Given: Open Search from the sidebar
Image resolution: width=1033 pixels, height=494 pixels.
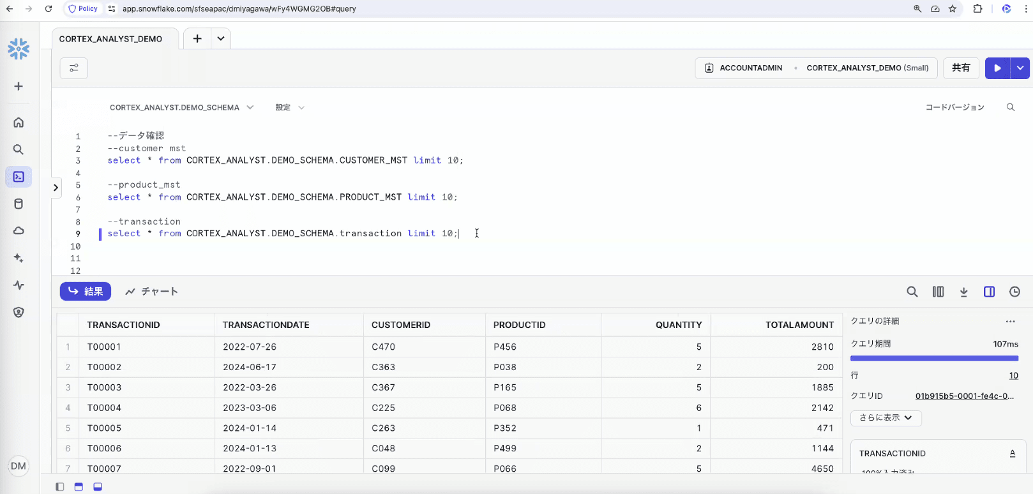Looking at the screenshot, I should pyautogui.click(x=19, y=149).
